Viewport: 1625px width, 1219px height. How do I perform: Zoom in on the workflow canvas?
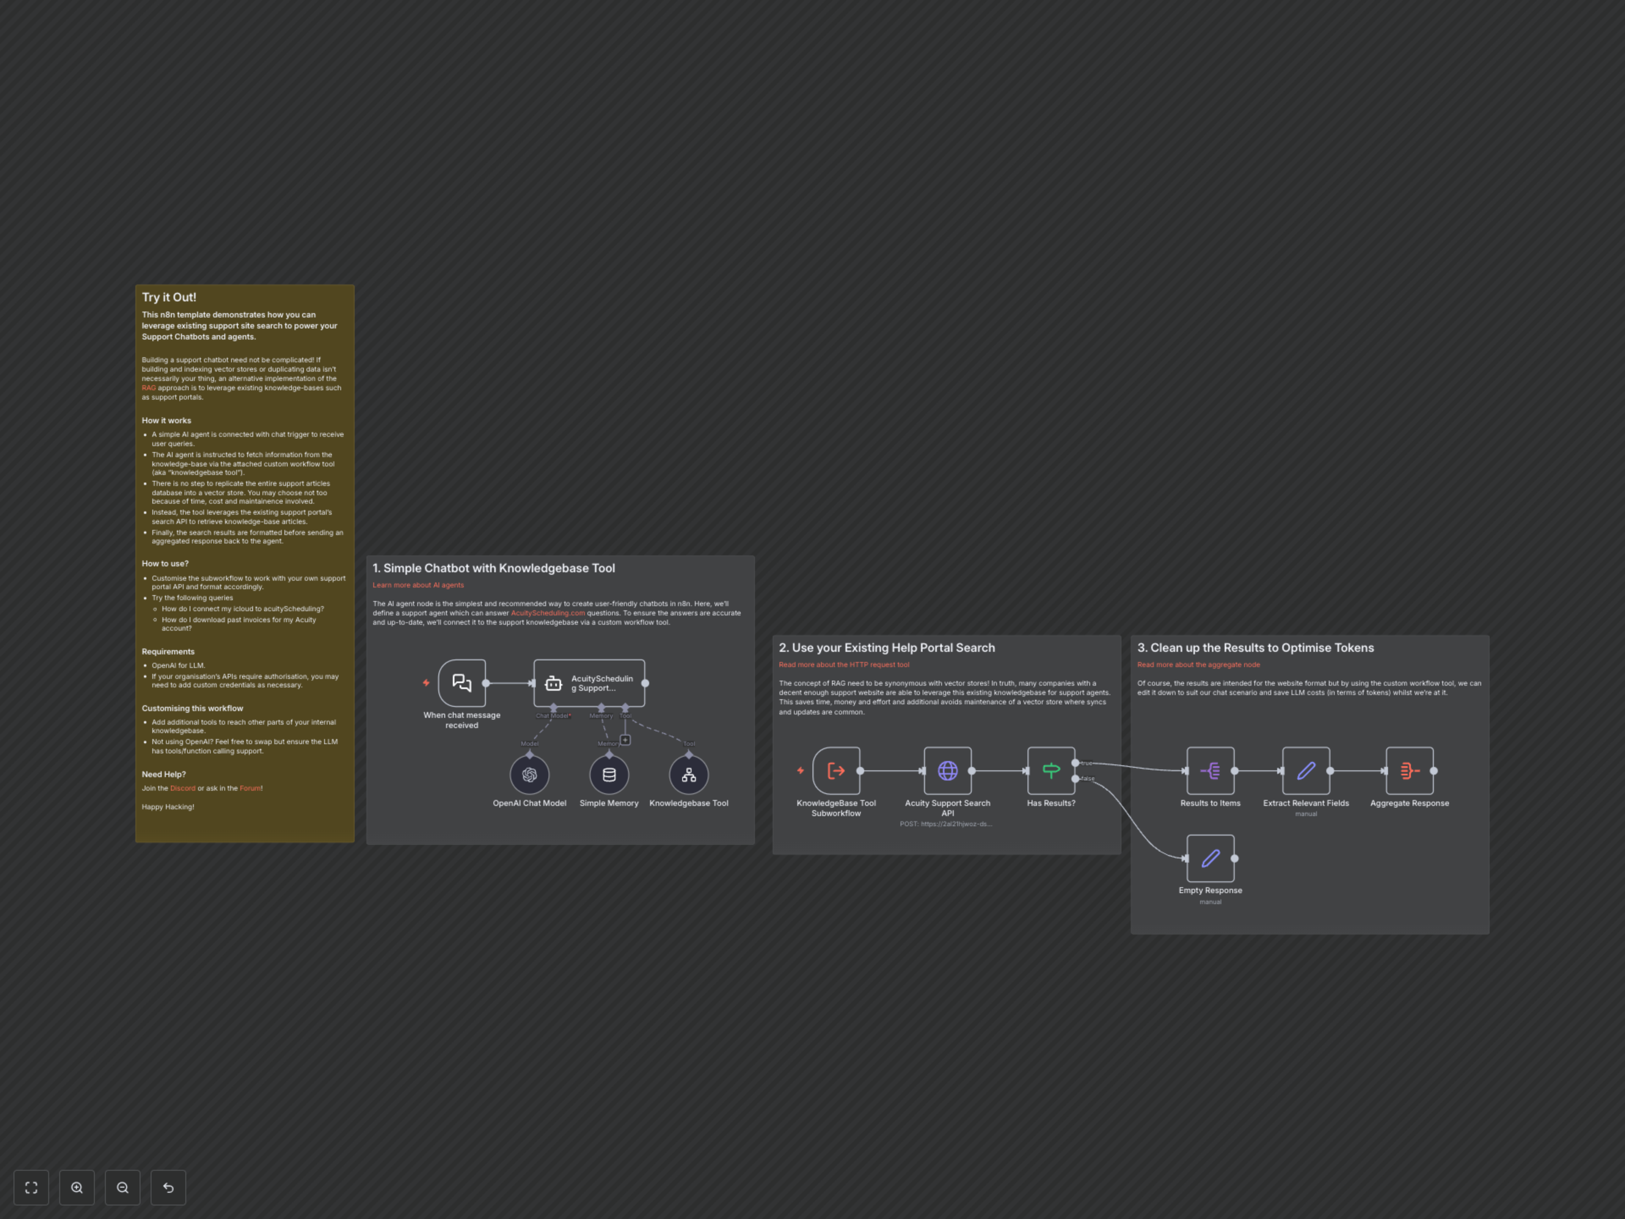[x=77, y=1187]
